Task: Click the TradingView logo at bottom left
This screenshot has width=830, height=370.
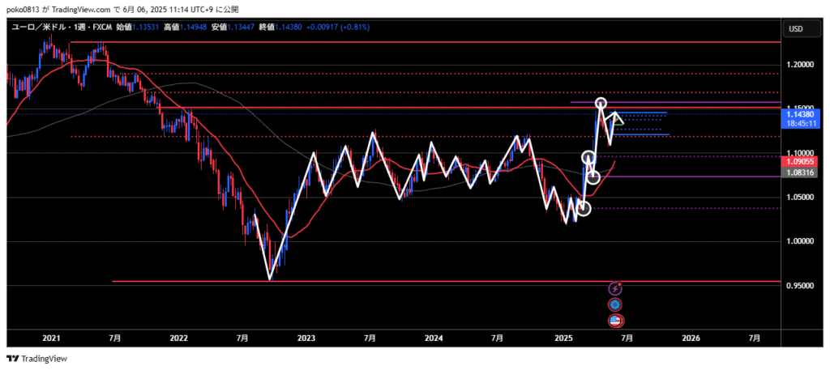Action: pos(37,358)
